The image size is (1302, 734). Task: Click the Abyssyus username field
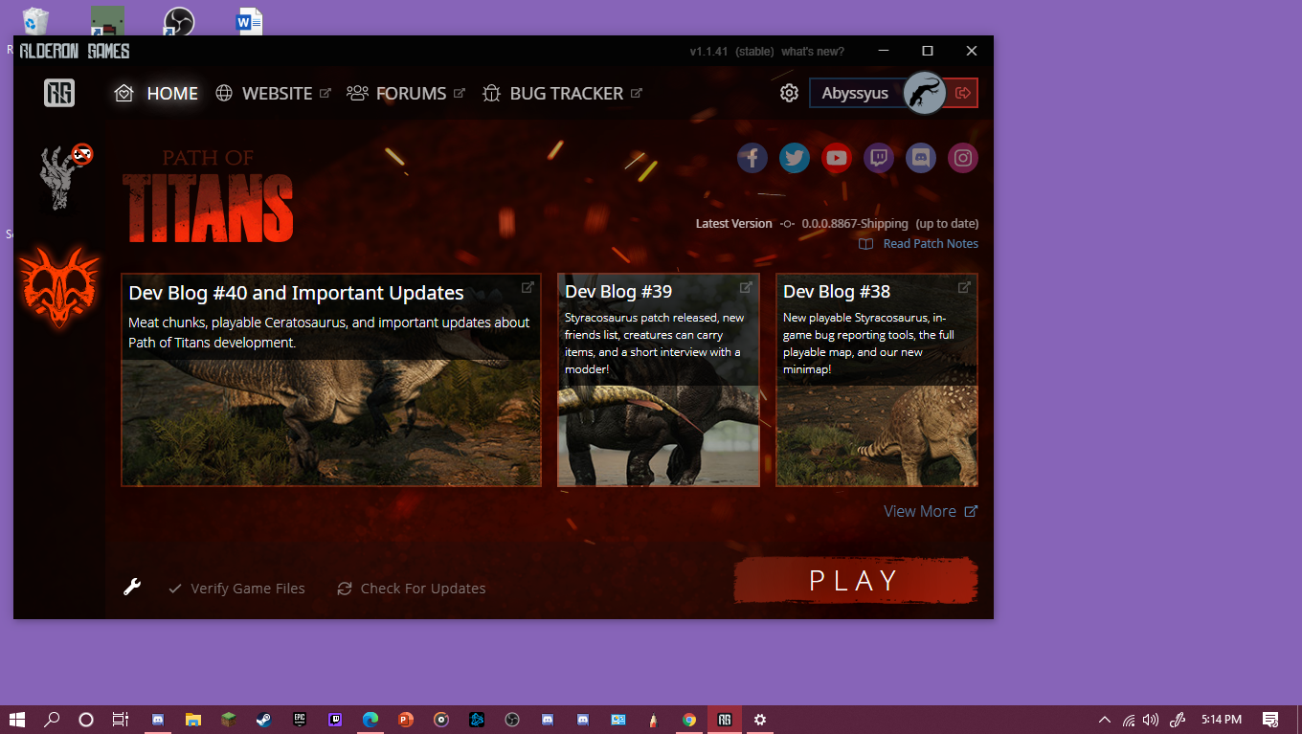point(857,93)
